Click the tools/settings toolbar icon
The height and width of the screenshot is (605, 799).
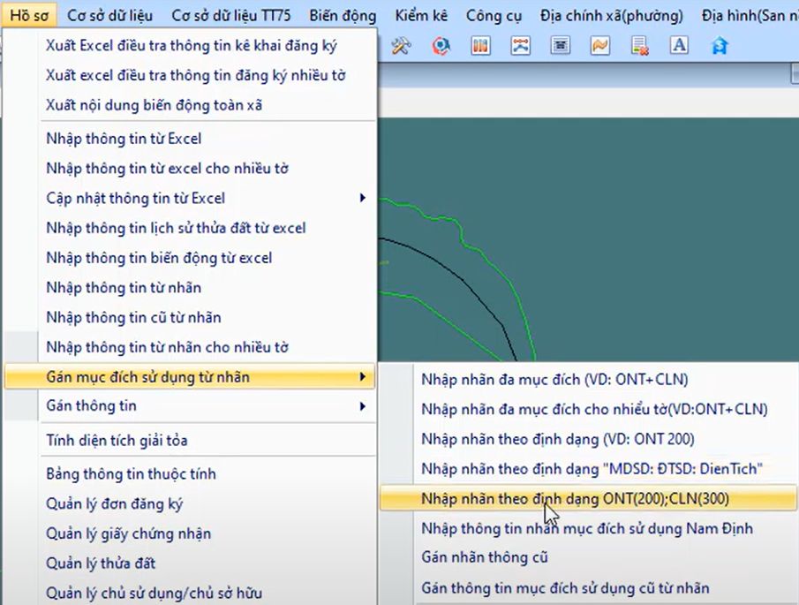(400, 46)
